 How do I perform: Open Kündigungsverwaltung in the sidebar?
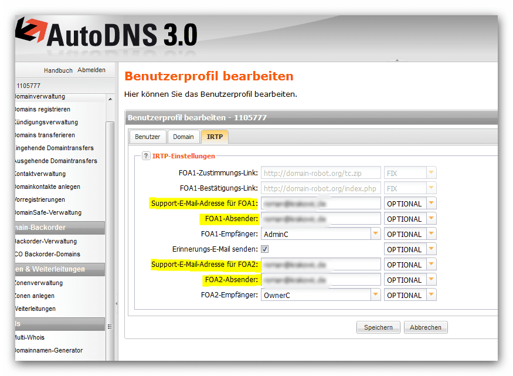(x=46, y=122)
